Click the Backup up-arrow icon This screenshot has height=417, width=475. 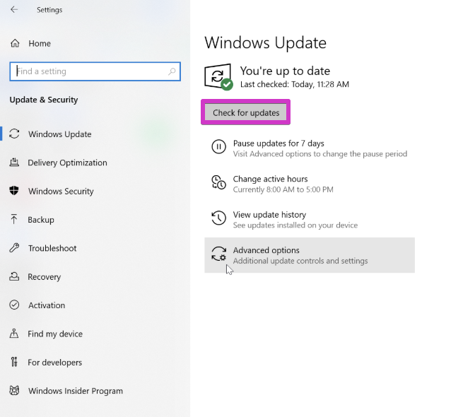(14, 219)
